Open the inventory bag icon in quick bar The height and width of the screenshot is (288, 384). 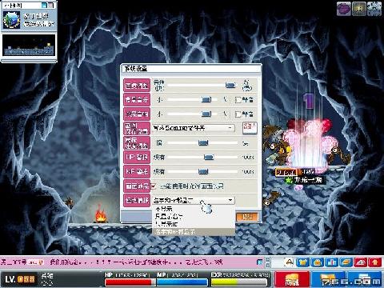[318, 262]
